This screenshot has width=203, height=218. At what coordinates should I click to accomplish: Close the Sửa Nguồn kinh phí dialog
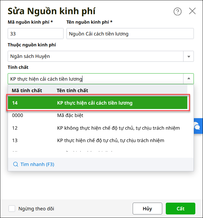click(192, 11)
